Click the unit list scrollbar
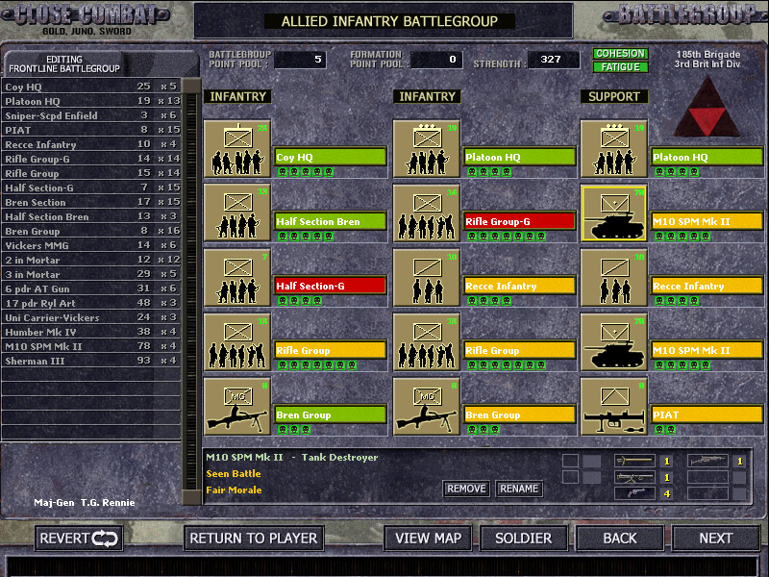This screenshot has height=577, width=769. [x=191, y=291]
